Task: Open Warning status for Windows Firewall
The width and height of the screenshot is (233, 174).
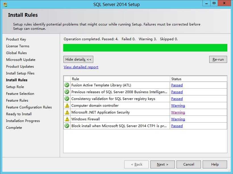Action: pos(178,119)
